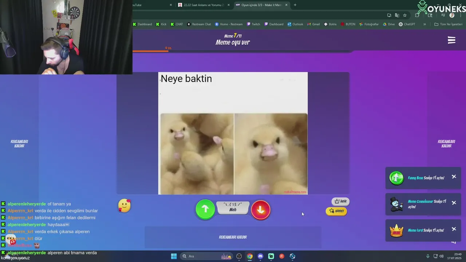Bookmark this page with star icon

coord(405,15)
